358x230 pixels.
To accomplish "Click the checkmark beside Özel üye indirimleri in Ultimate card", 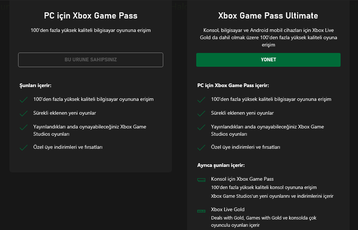I will [201, 148].
